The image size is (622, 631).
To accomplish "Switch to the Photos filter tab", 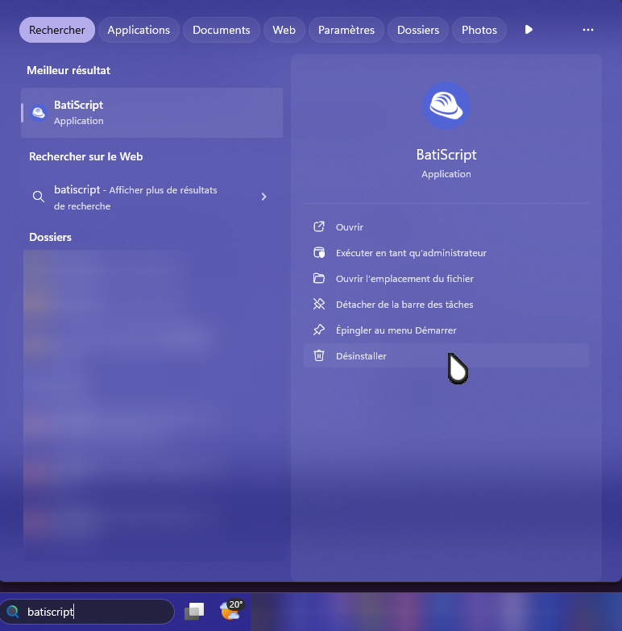I will click(x=479, y=30).
